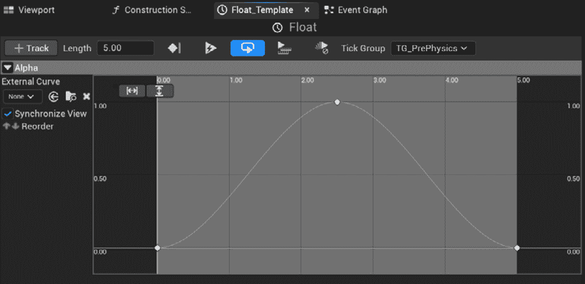
Task: Click the Float timeline title clock icon
Action: point(277,27)
